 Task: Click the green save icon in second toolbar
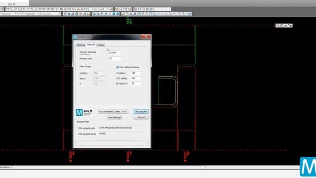click(77, 14)
